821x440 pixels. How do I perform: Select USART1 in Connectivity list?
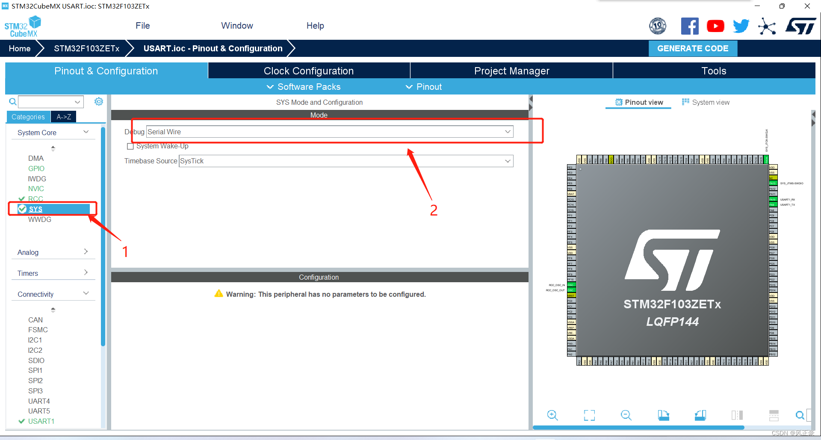[41, 421]
